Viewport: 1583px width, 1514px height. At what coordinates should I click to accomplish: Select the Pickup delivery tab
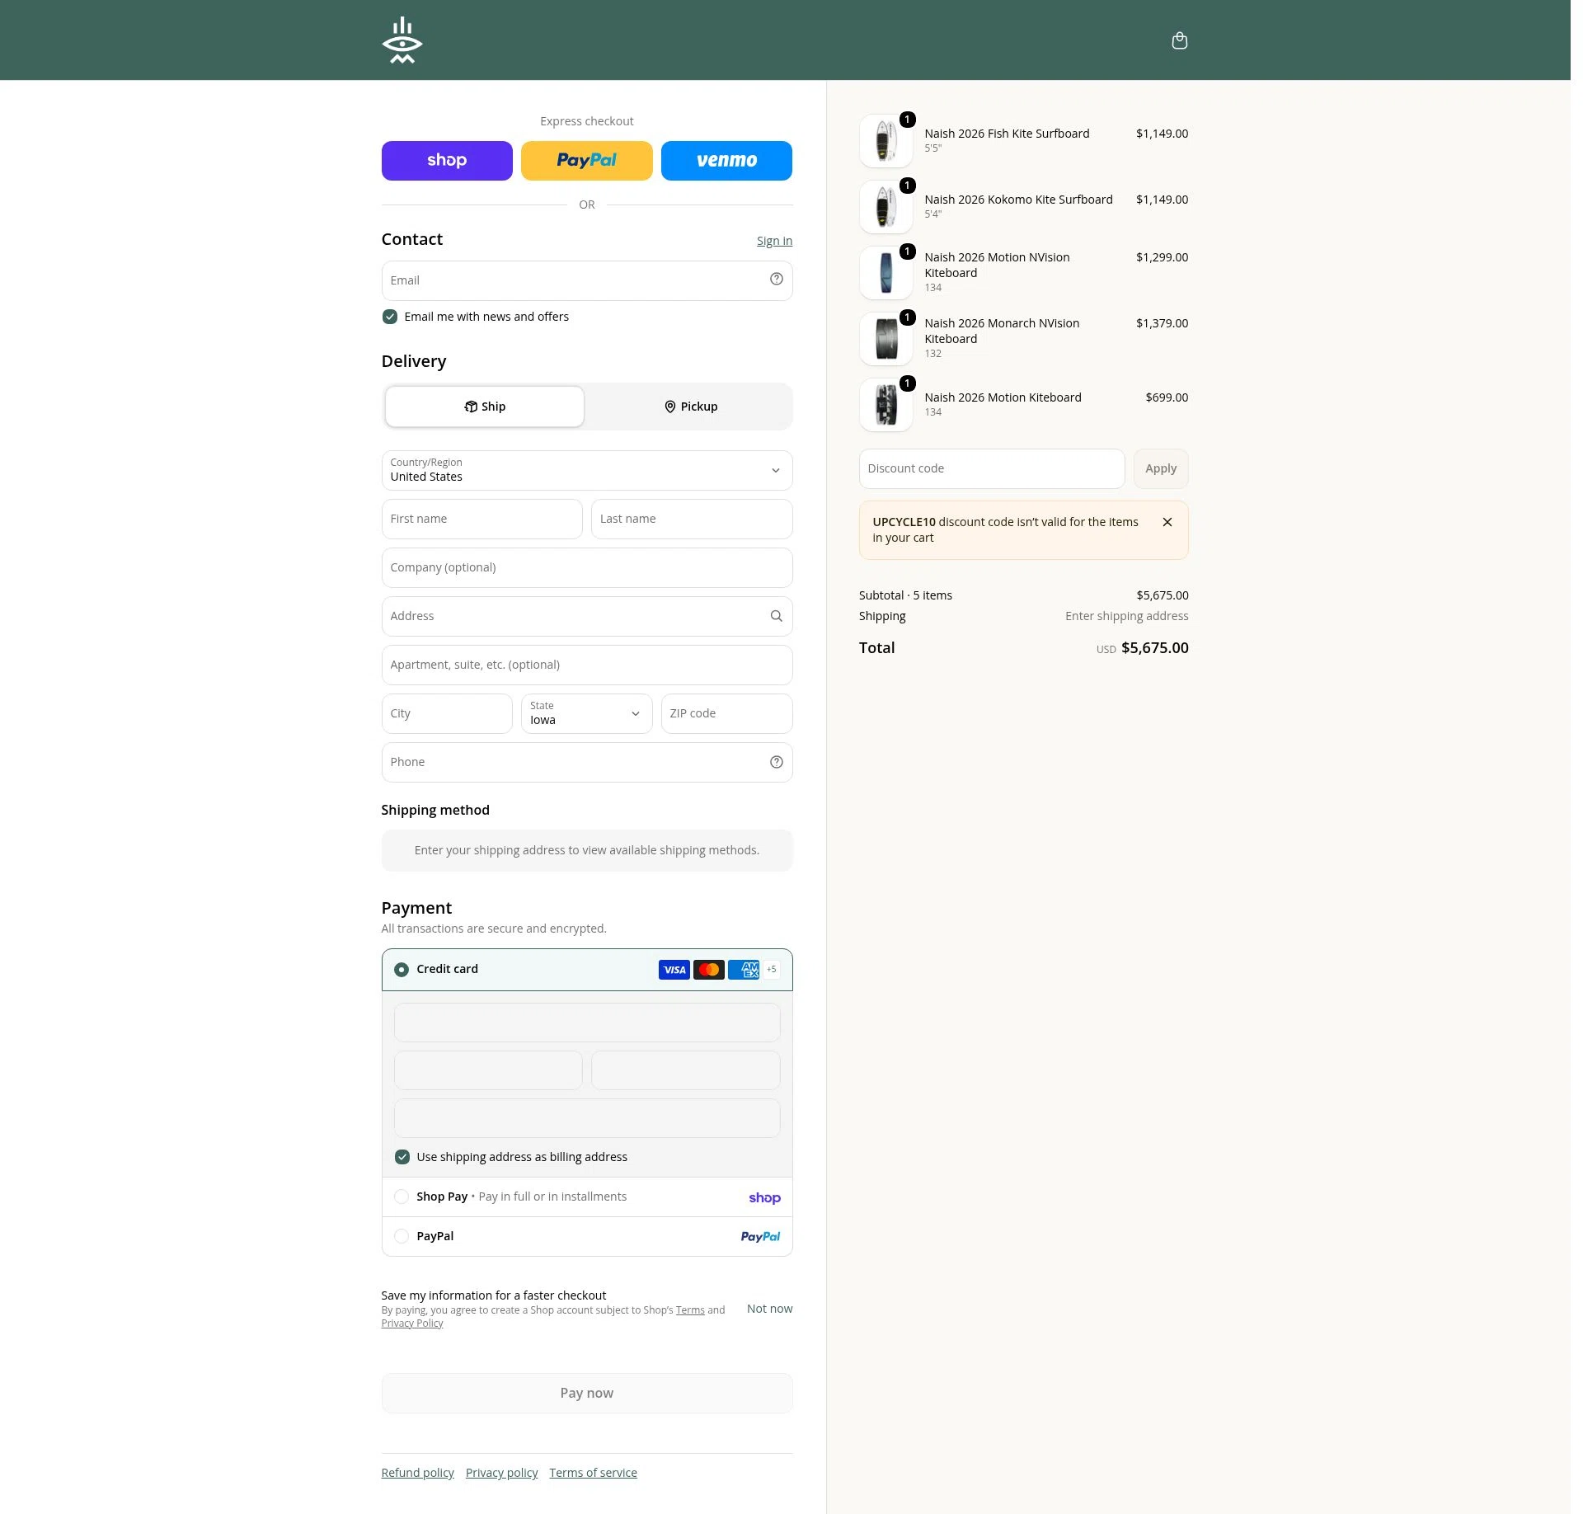click(691, 407)
